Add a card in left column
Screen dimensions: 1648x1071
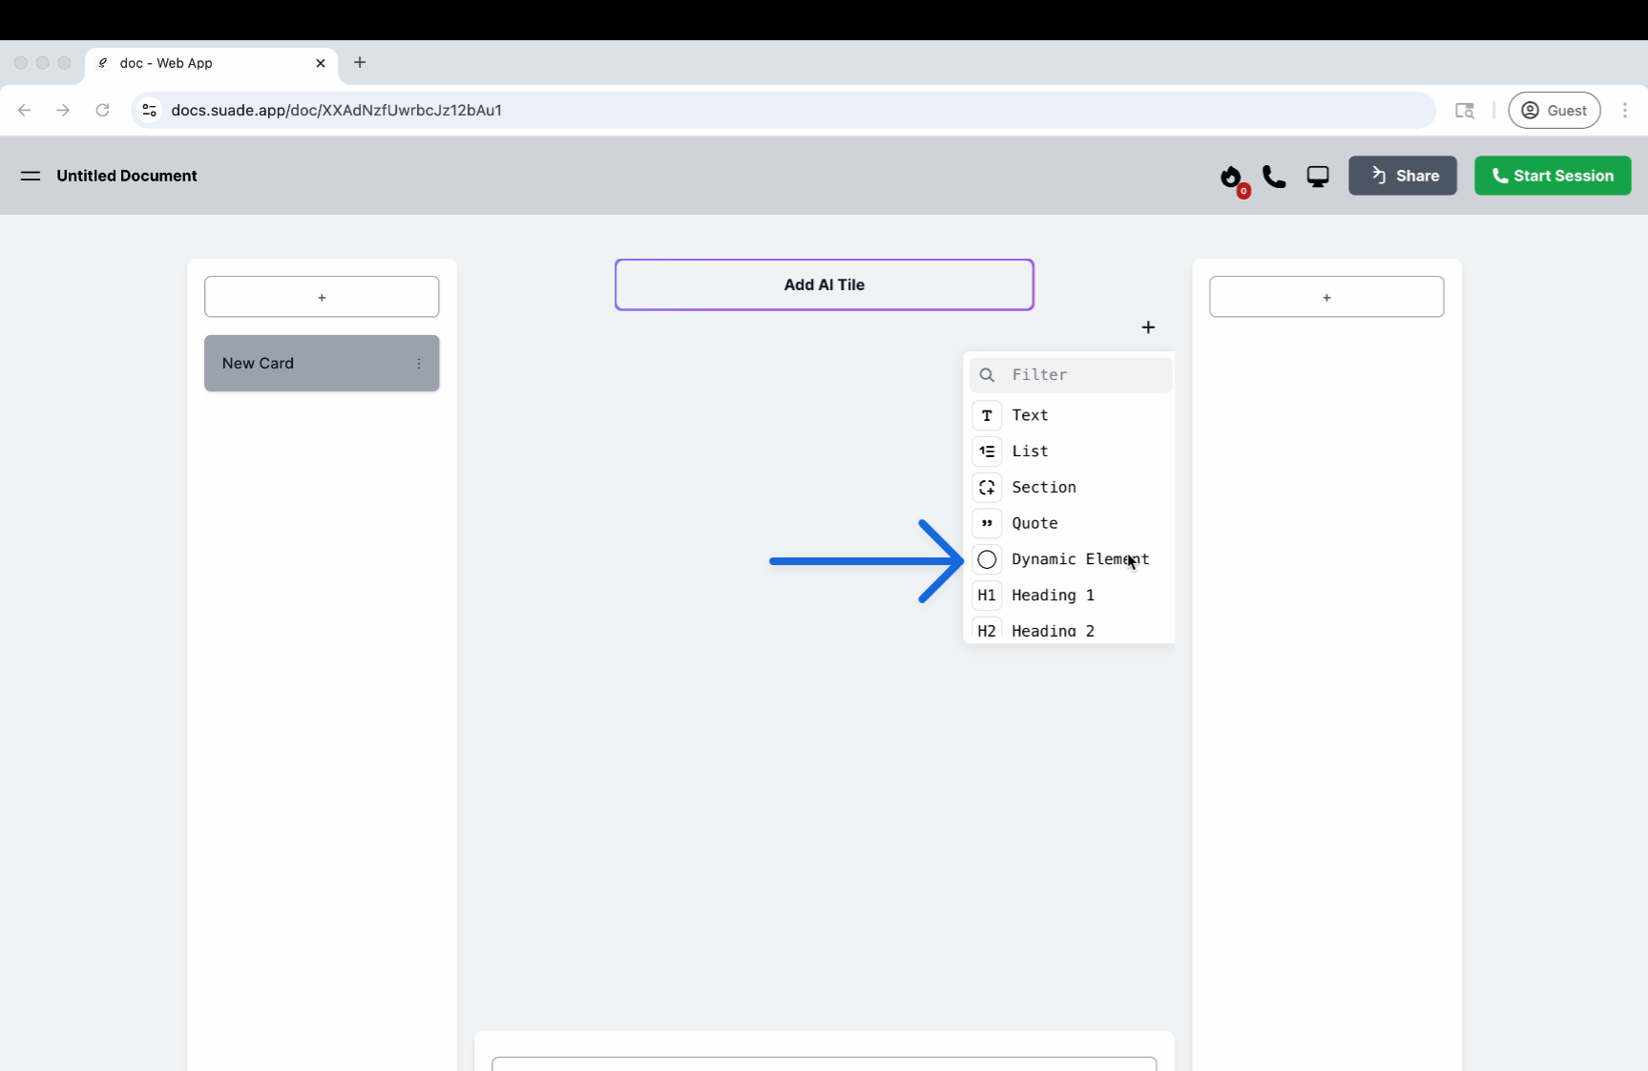[x=322, y=297]
